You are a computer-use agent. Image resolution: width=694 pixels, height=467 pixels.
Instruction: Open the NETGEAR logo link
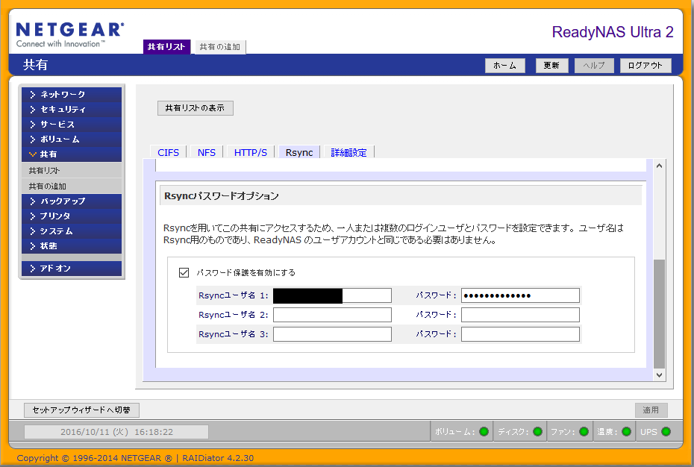[70, 35]
